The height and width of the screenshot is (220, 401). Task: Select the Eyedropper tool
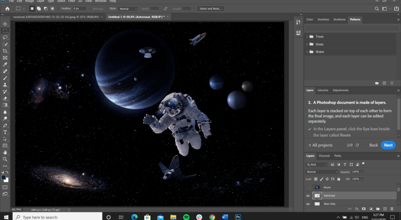(5, 64)
